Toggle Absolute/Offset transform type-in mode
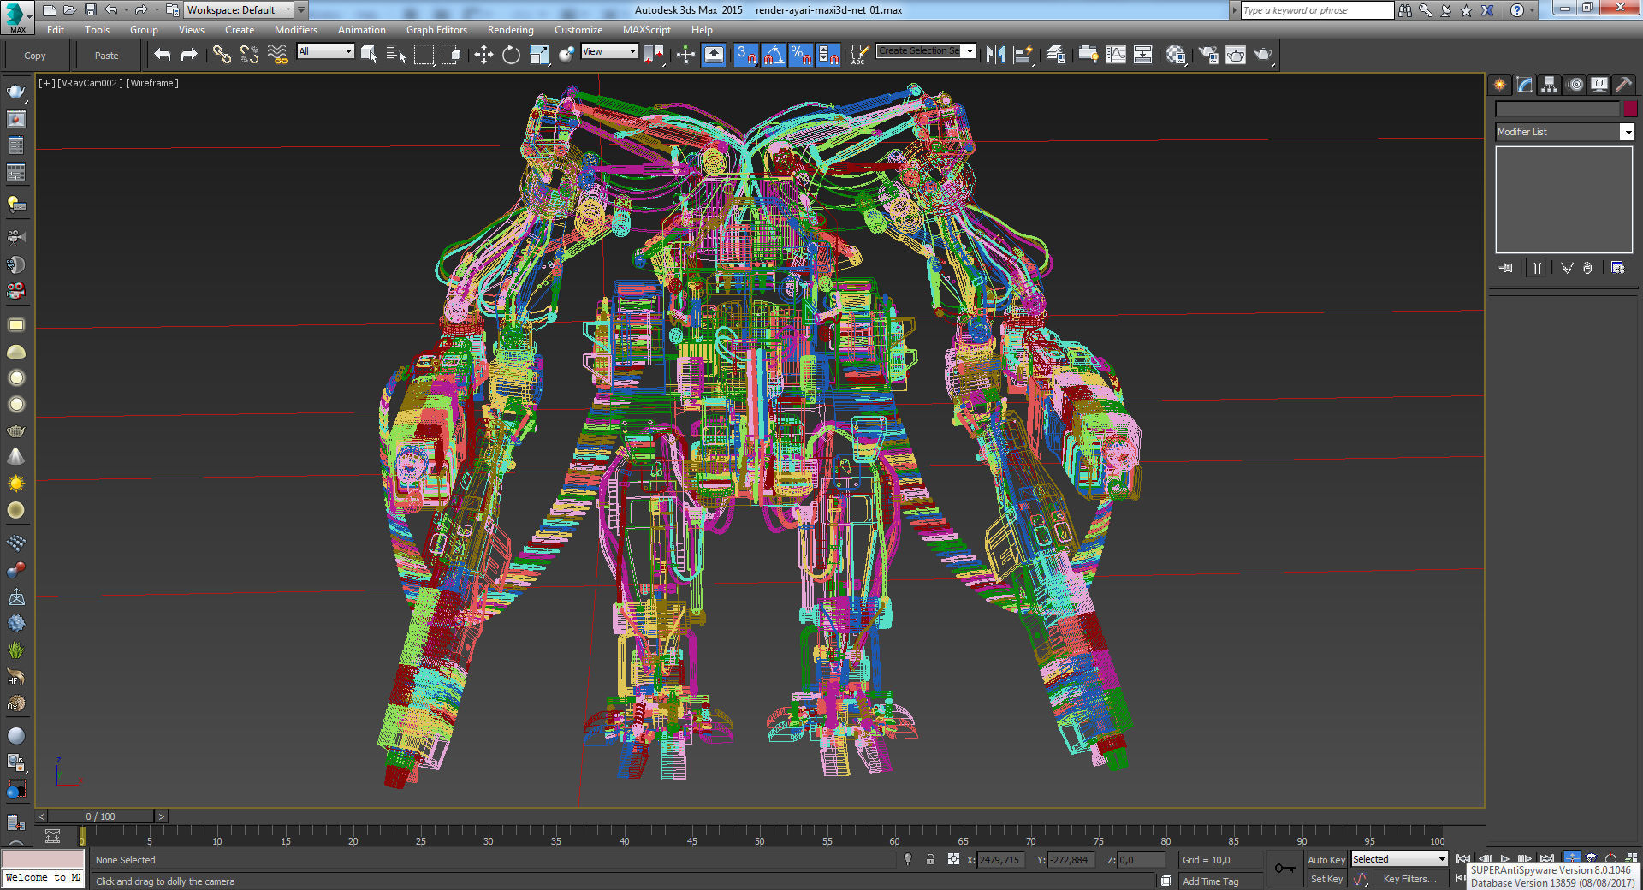Image resolution: width=1643 pixels, height=890 pixels. click(x=953, y=860)
